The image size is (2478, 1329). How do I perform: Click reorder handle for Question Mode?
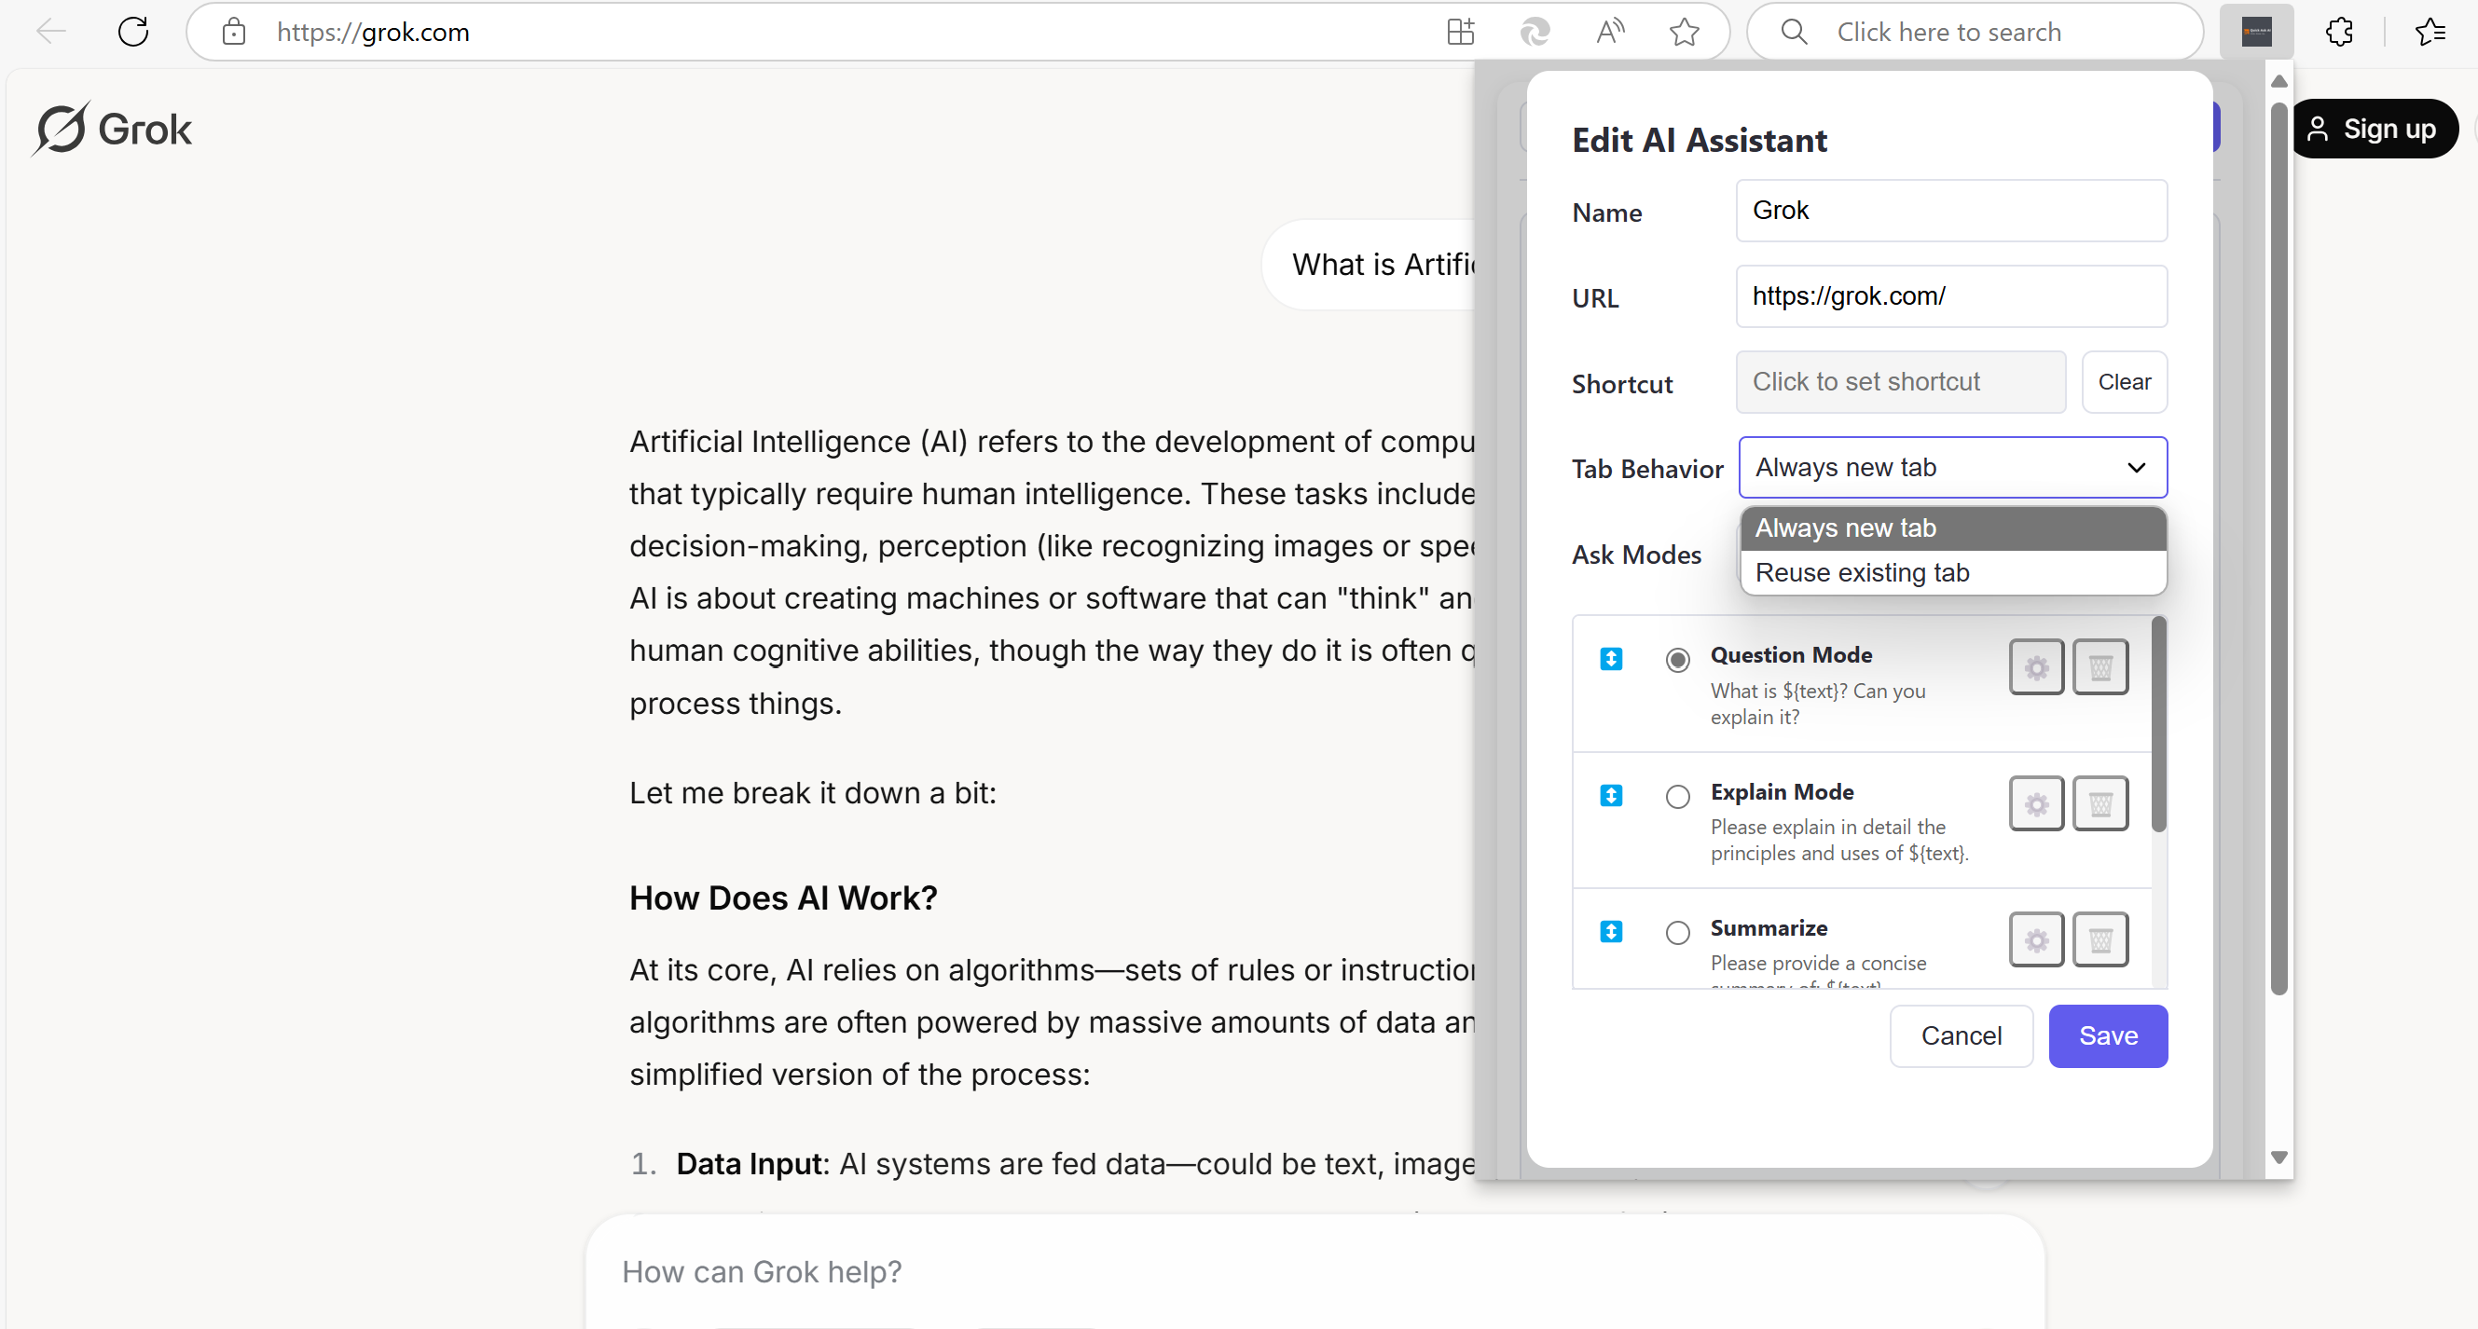[x=1611, y=659]
